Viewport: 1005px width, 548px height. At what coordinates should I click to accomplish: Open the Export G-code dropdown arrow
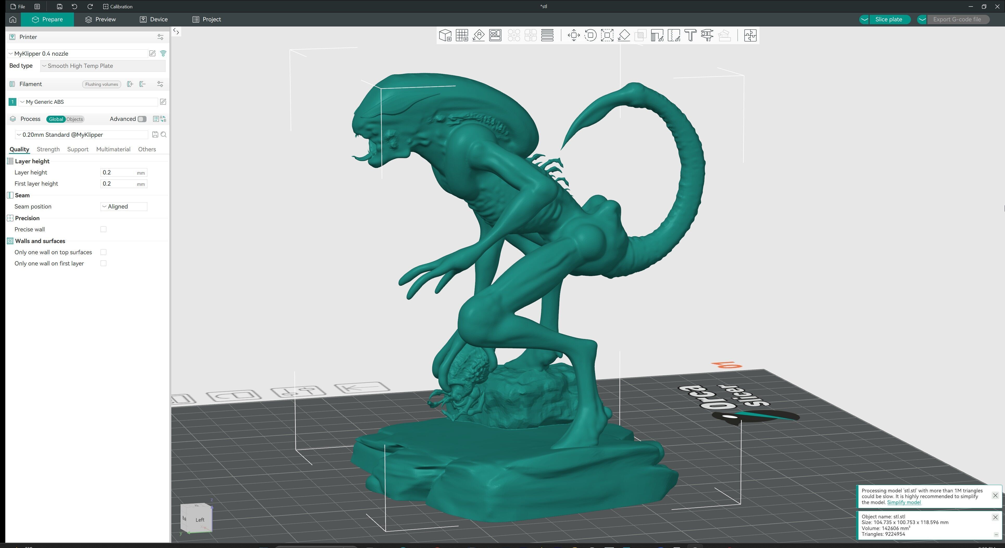[922, 19]
